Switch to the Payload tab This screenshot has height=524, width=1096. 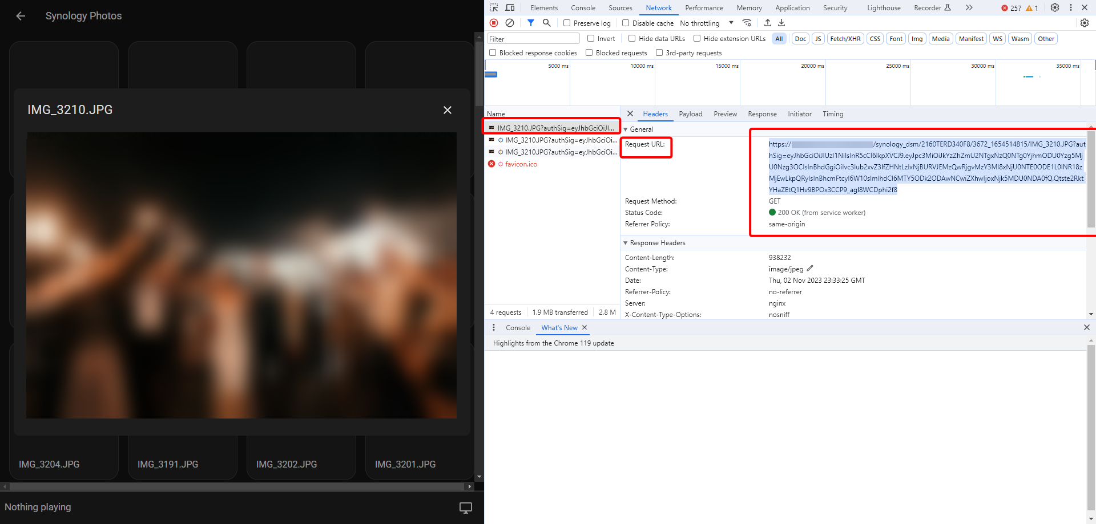(x=690, y=114)
